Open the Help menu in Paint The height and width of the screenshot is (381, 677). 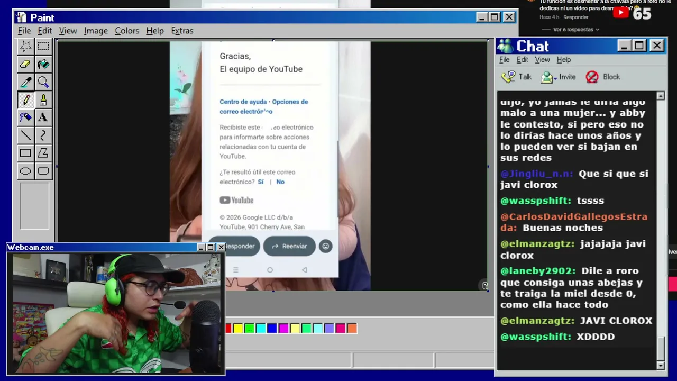155,31
